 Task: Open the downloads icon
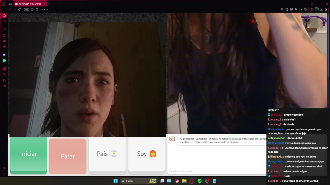[321, 10]
